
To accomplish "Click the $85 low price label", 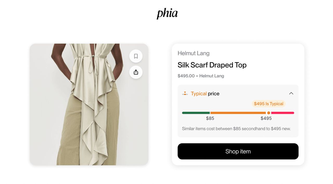I will 210,118.
